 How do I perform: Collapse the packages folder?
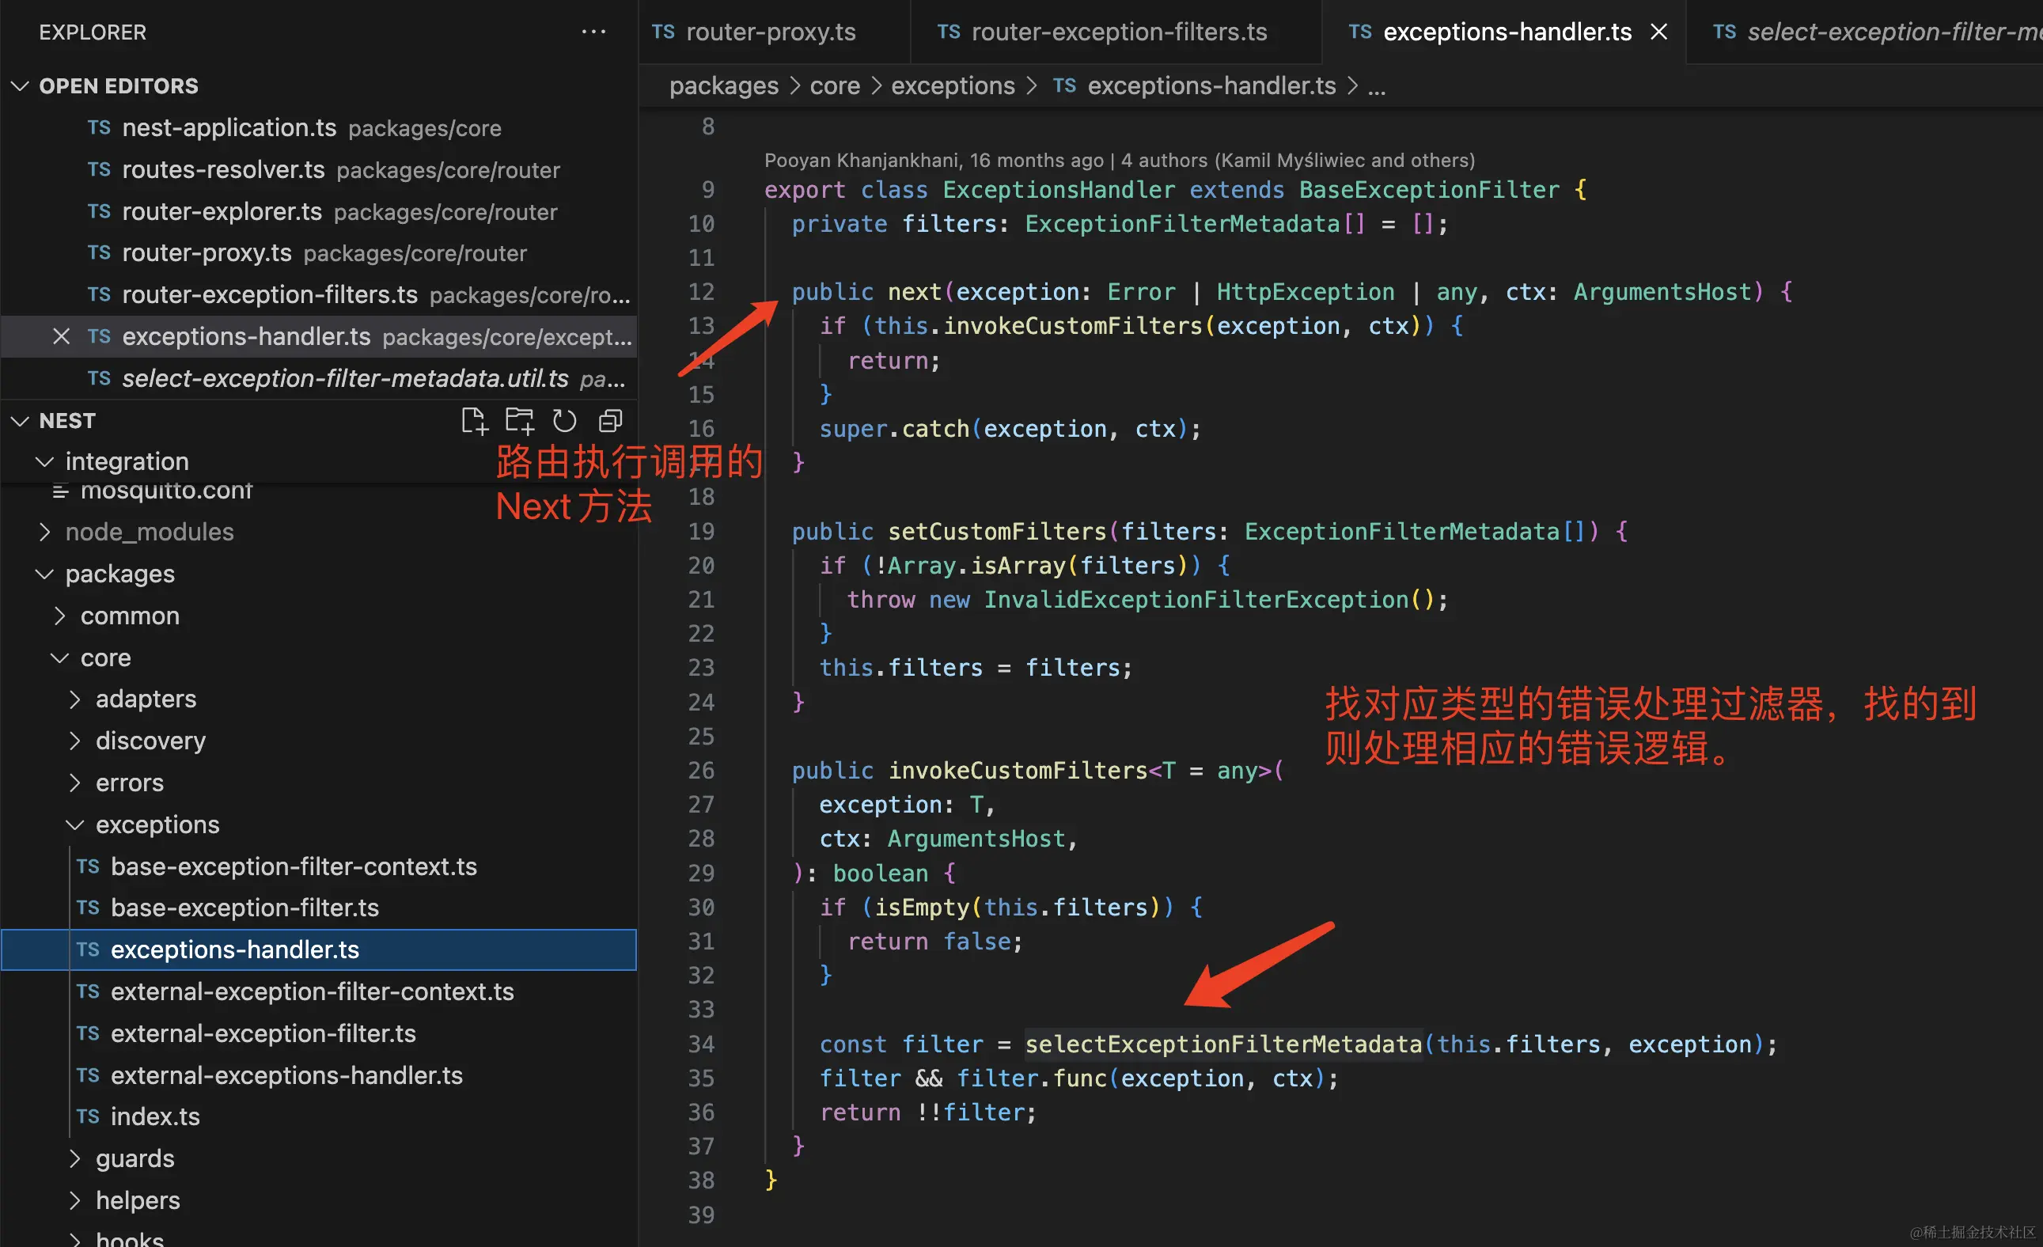tap(45, 573)
